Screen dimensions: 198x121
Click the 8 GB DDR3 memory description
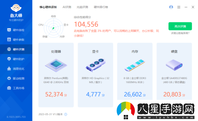point(135,80)
